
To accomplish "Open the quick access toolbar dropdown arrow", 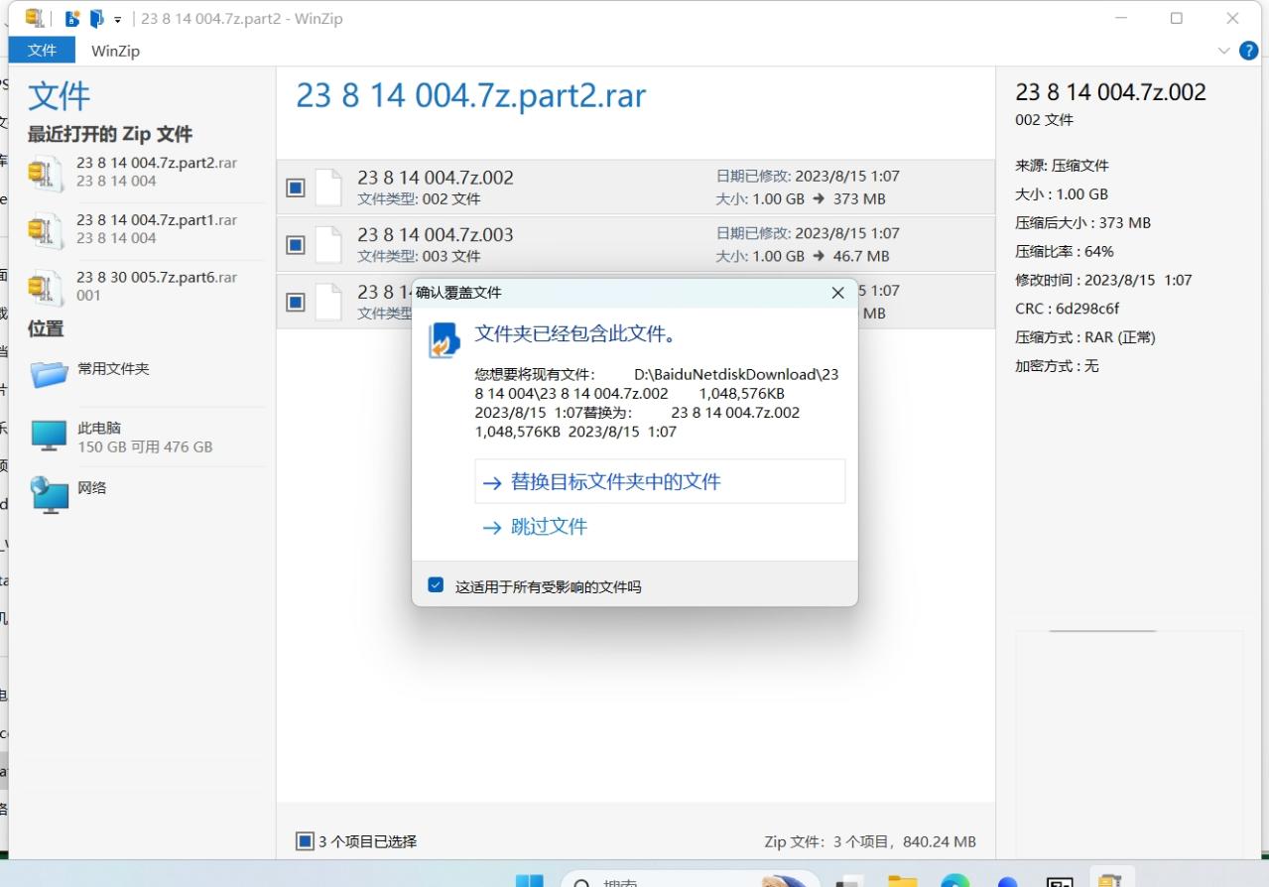I will pyautogui.click(x=118, y=19).
